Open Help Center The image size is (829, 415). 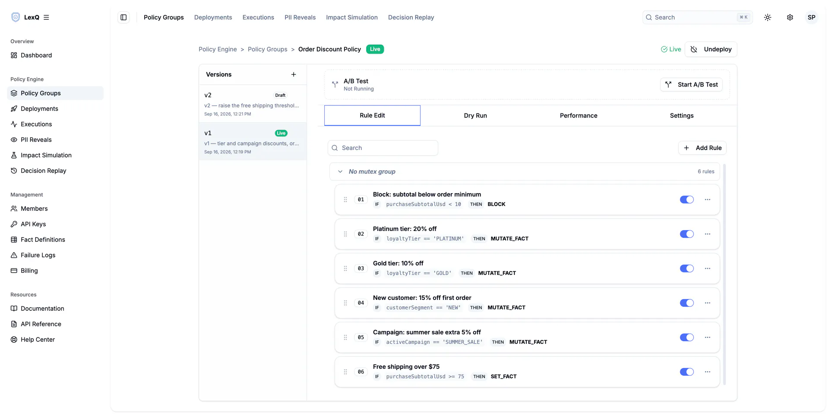click(x=55, y=340)
